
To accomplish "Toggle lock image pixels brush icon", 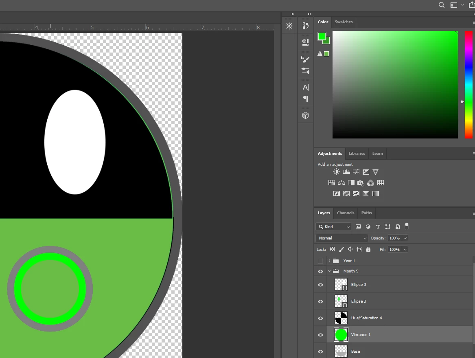I will (341, 249).
